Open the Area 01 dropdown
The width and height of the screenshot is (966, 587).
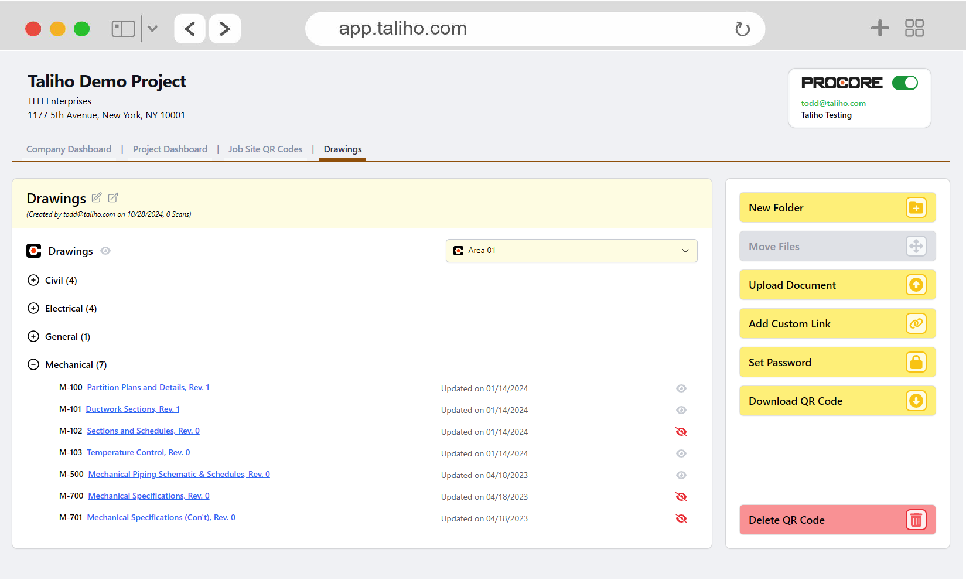[571, 251]
